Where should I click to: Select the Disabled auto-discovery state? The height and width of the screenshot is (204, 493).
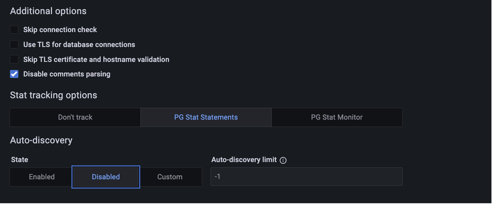(x=106, y=177)
